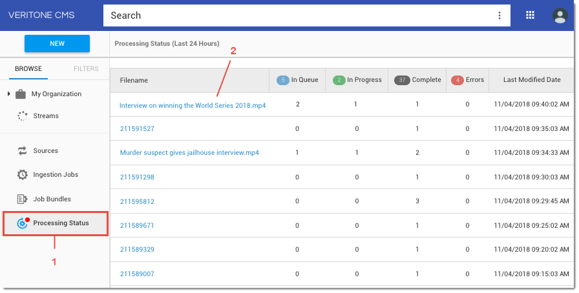
Task: Open Processing Status in the sidebar
Action: (61, 223)
